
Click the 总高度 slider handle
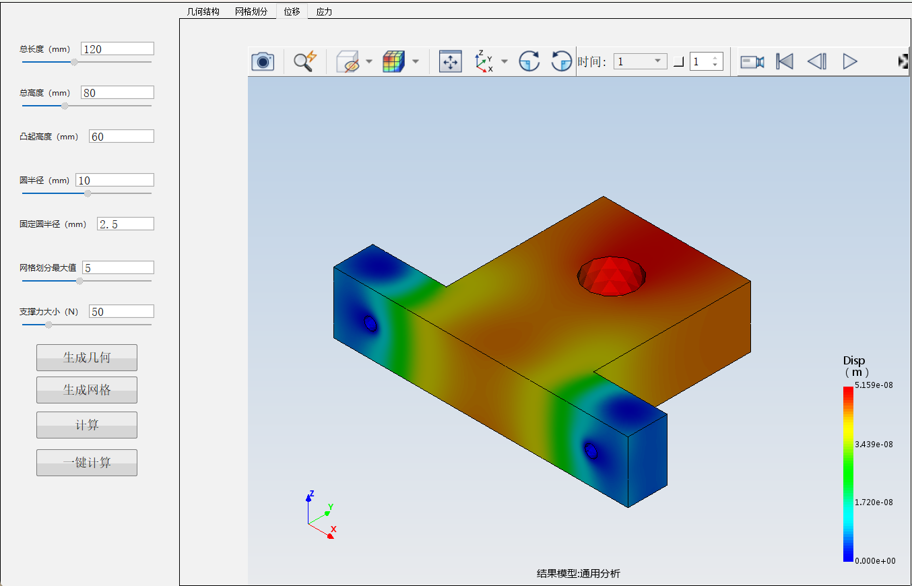pyautogui.click(x=65, y=106)
